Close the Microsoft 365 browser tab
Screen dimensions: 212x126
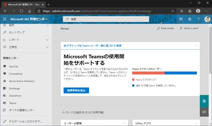(x=43, y=5)
